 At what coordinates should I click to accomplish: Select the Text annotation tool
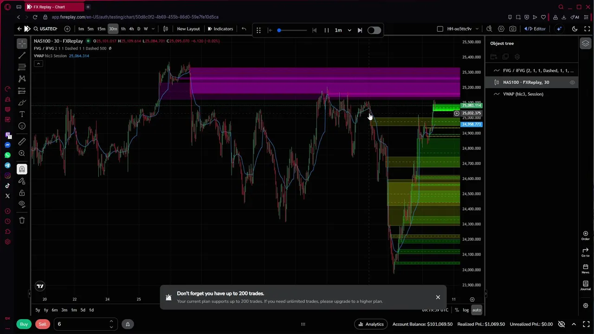[x=22, y=114]
